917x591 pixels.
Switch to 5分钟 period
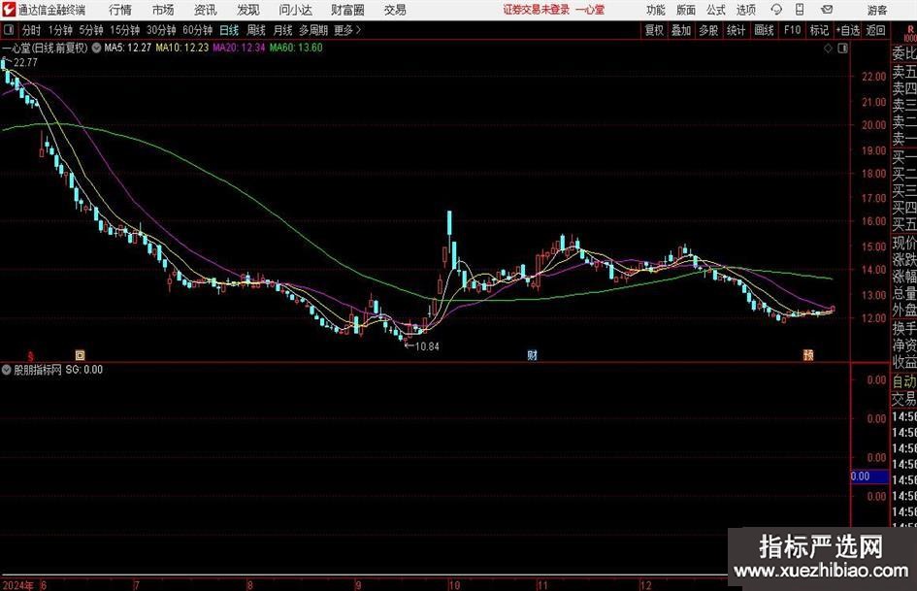pyautogui.click(x=91, y=30)
